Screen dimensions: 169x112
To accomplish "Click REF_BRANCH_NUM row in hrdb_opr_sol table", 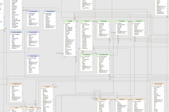I will coord(122,32).
